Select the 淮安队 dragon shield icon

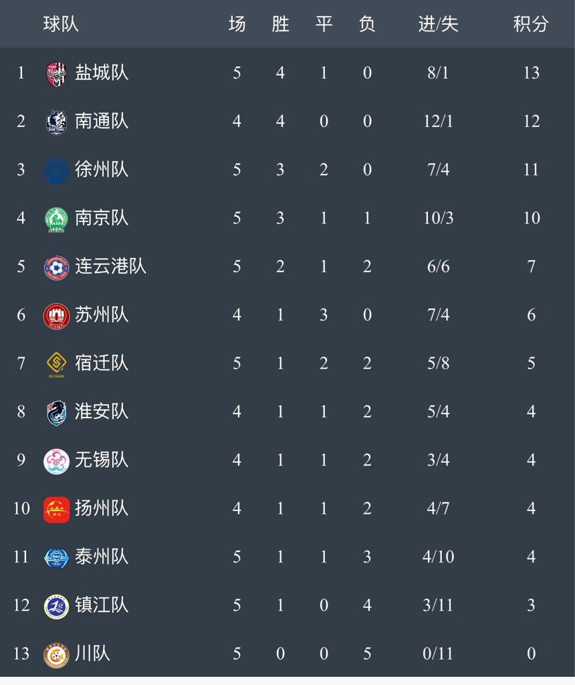pyautogui.click(x=56, y=413)
